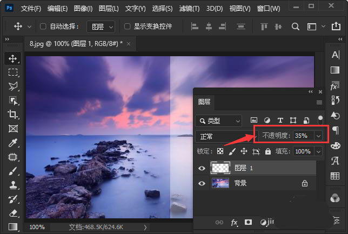
Task: Add layer style via fx icon at panel bottom
Action: point(235,222)
